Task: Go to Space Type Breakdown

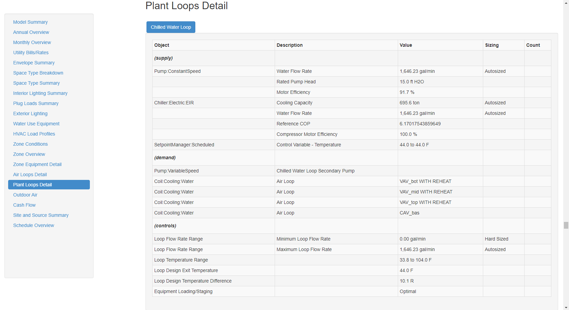Action: point(38,73)
